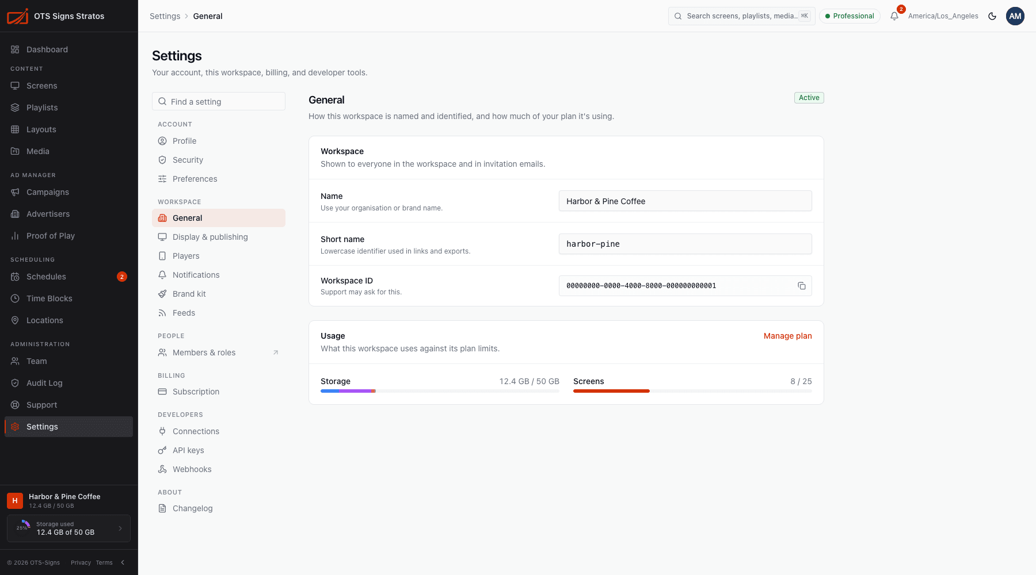
Task: Navigate to Layouts
Action: pyautogui.click(x=69, y=129)
